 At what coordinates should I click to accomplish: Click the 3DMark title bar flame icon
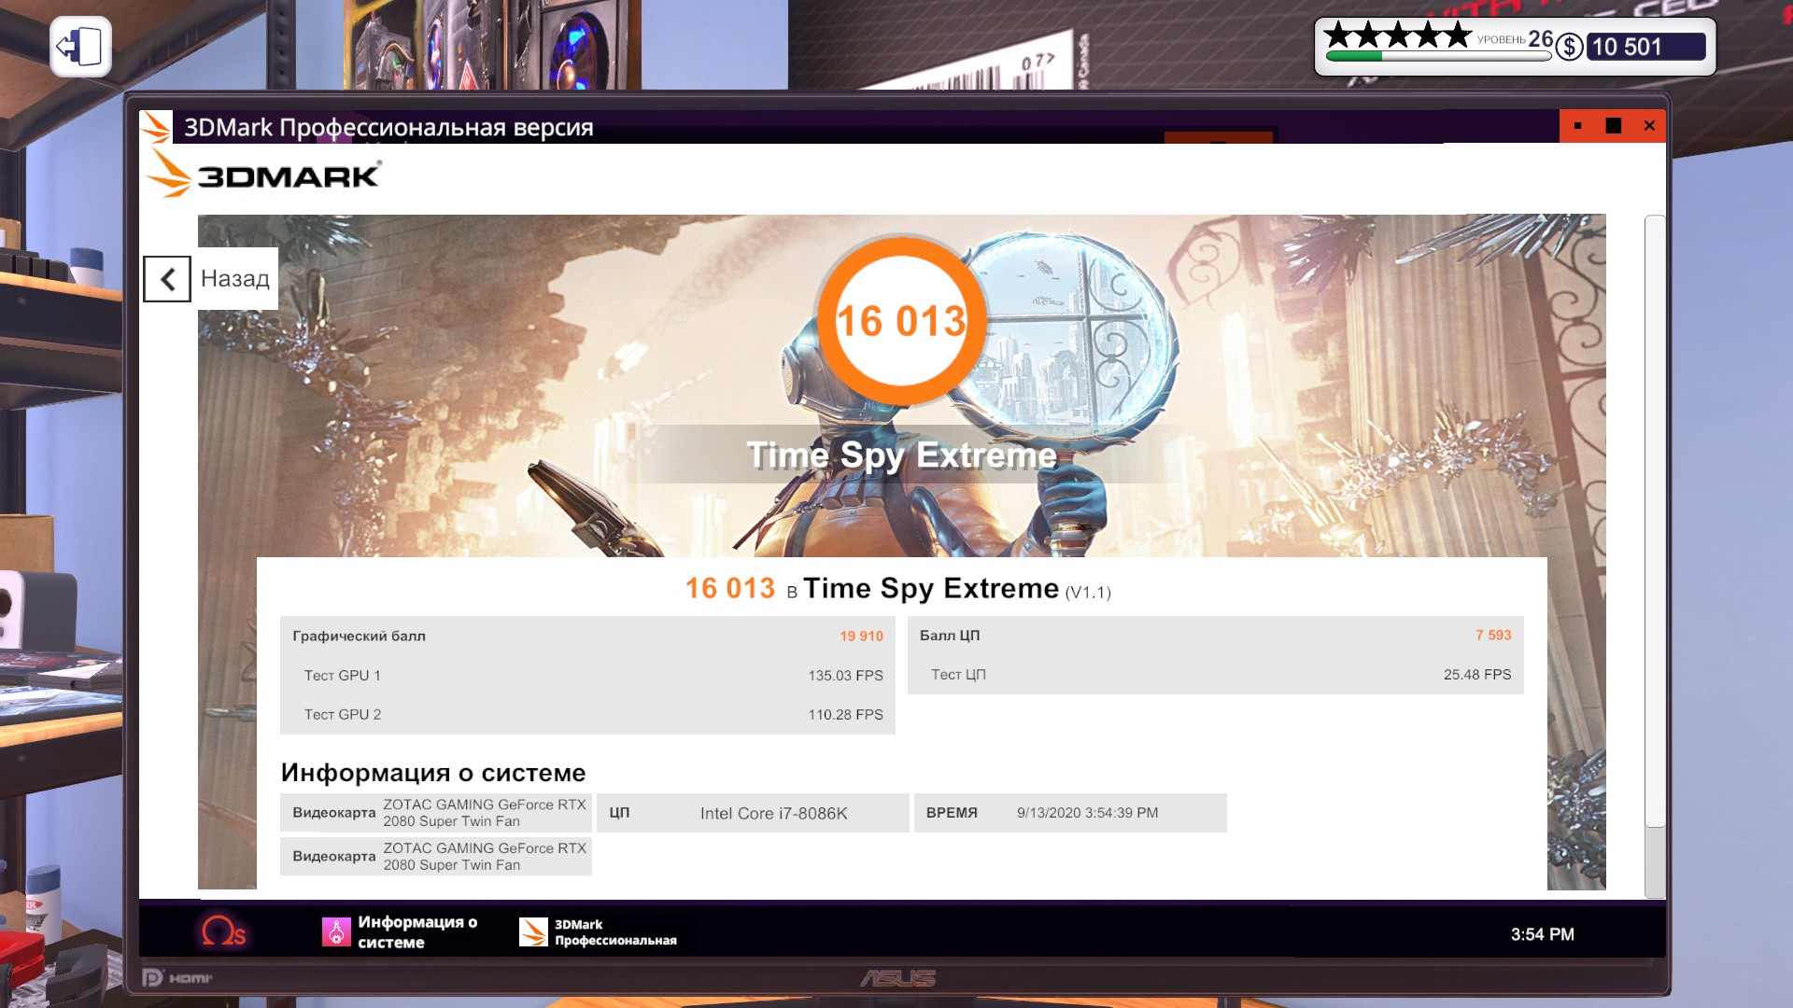(156, 127)
